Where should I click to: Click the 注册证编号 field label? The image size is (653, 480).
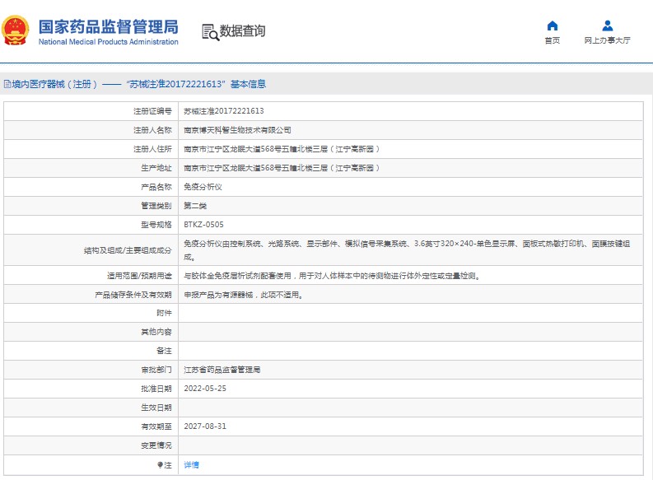pos(152,111)
